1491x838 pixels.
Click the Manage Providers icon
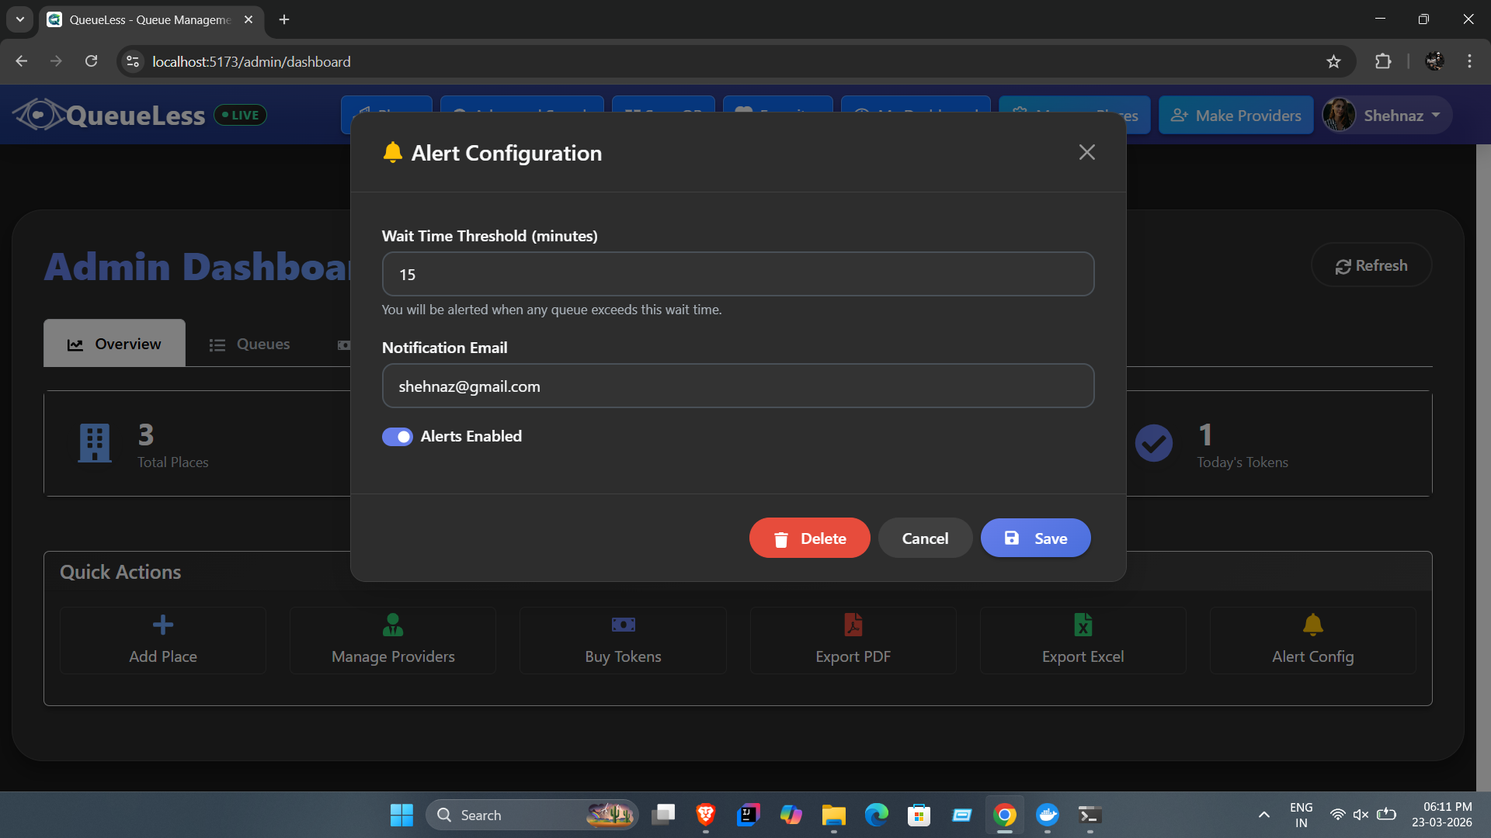pos(393,625)
